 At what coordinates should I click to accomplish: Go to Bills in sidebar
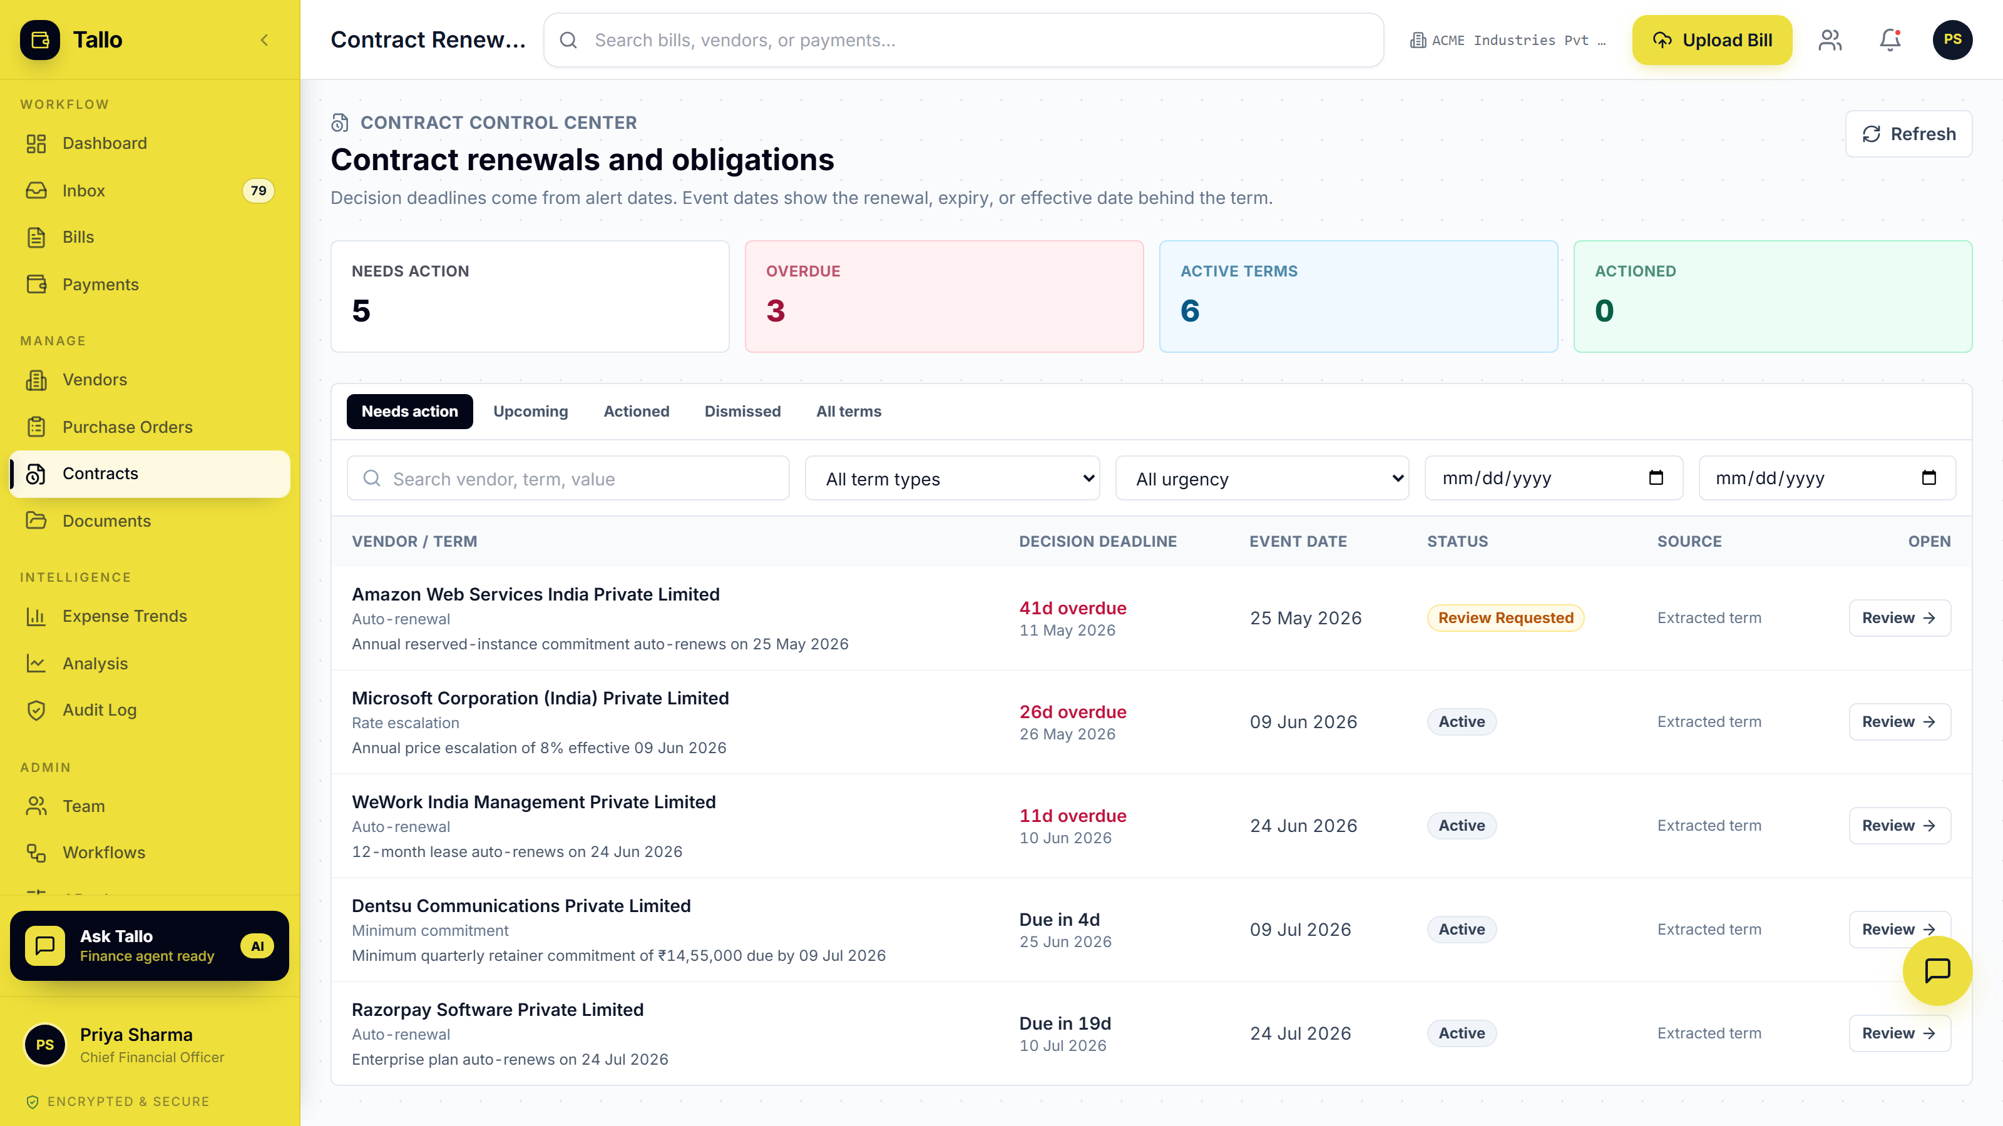click(x=150, y=237)
